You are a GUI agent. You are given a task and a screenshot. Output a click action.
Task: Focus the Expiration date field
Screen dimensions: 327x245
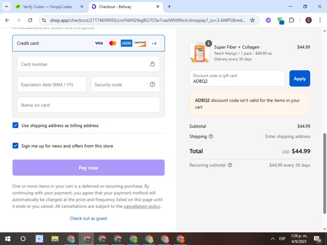[x=52, y=84]
